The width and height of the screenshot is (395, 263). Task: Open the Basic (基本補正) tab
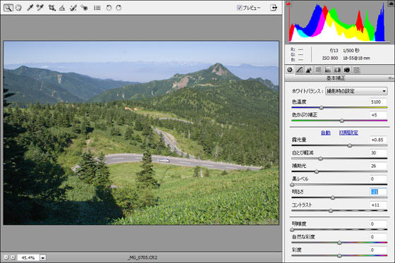pyautogui.click(x=290, y=70)
